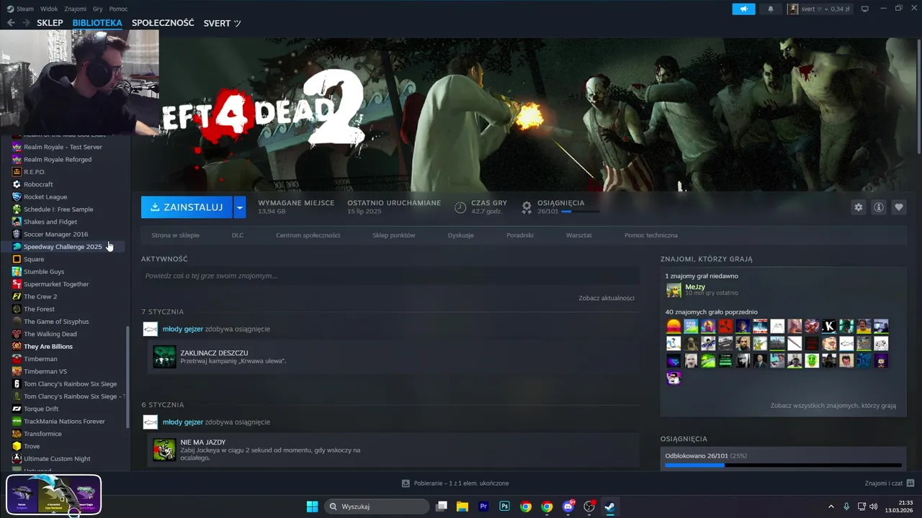Open the notifications bell

(771, 9)
